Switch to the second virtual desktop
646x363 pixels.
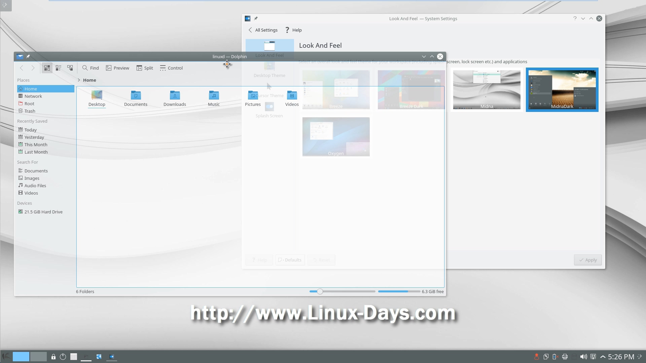(x=38, y=357)
